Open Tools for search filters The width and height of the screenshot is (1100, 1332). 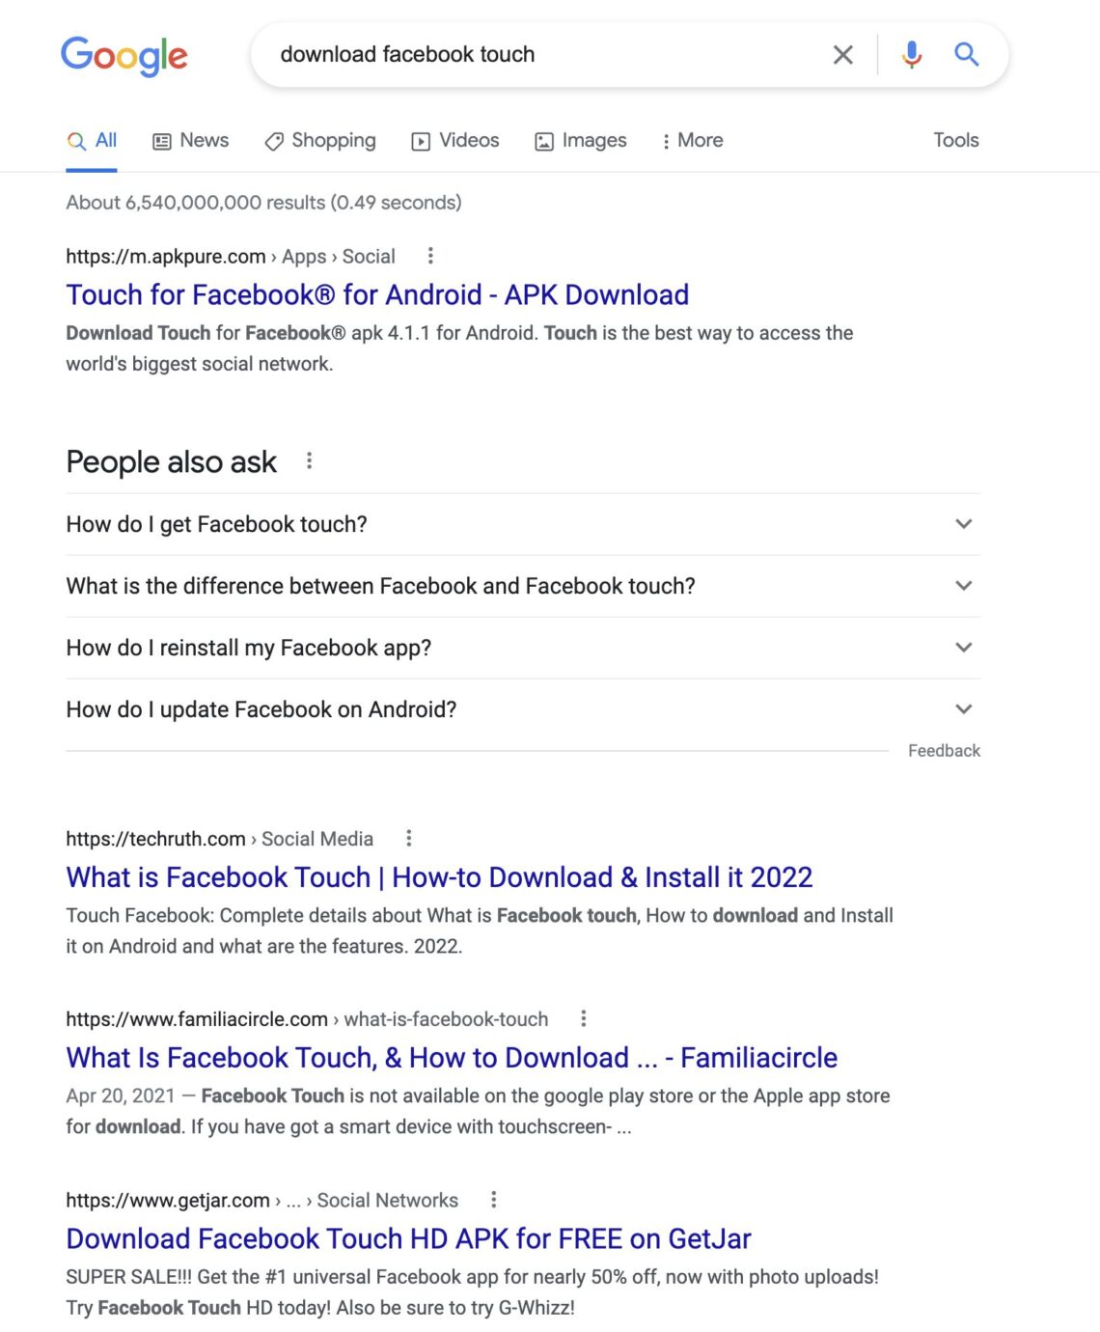click(954, 141)
